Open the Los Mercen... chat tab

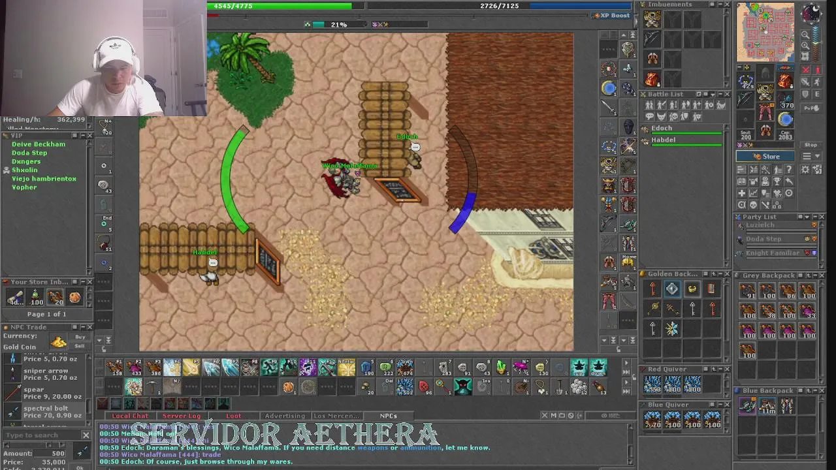pyautogui.click(x=336, y=416)
